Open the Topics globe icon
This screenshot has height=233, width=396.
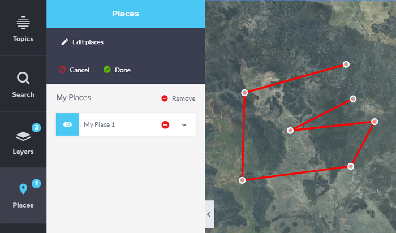(23, 23)
